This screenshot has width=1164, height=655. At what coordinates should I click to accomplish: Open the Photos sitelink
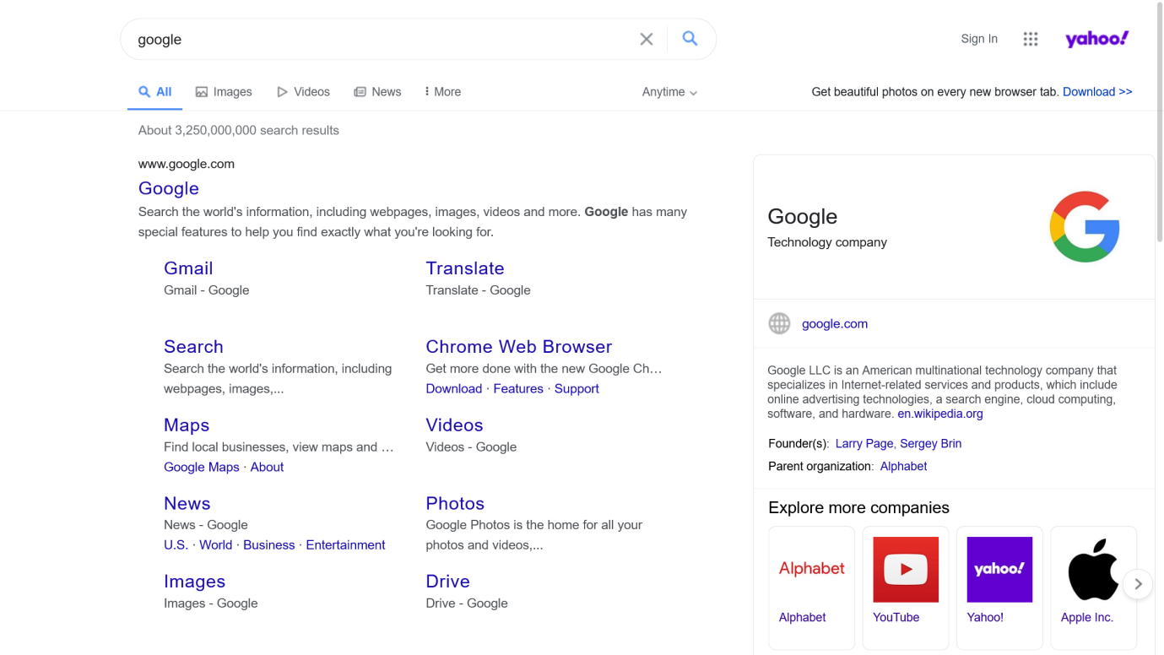(455, 504)
